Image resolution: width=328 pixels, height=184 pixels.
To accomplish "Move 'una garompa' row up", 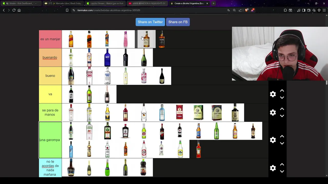I will (x=282, y=136).
